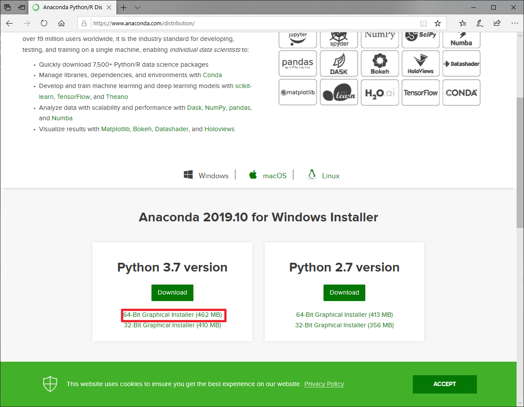524x407 pixels.
Task: Set these tabs aside
Action: 21,7
